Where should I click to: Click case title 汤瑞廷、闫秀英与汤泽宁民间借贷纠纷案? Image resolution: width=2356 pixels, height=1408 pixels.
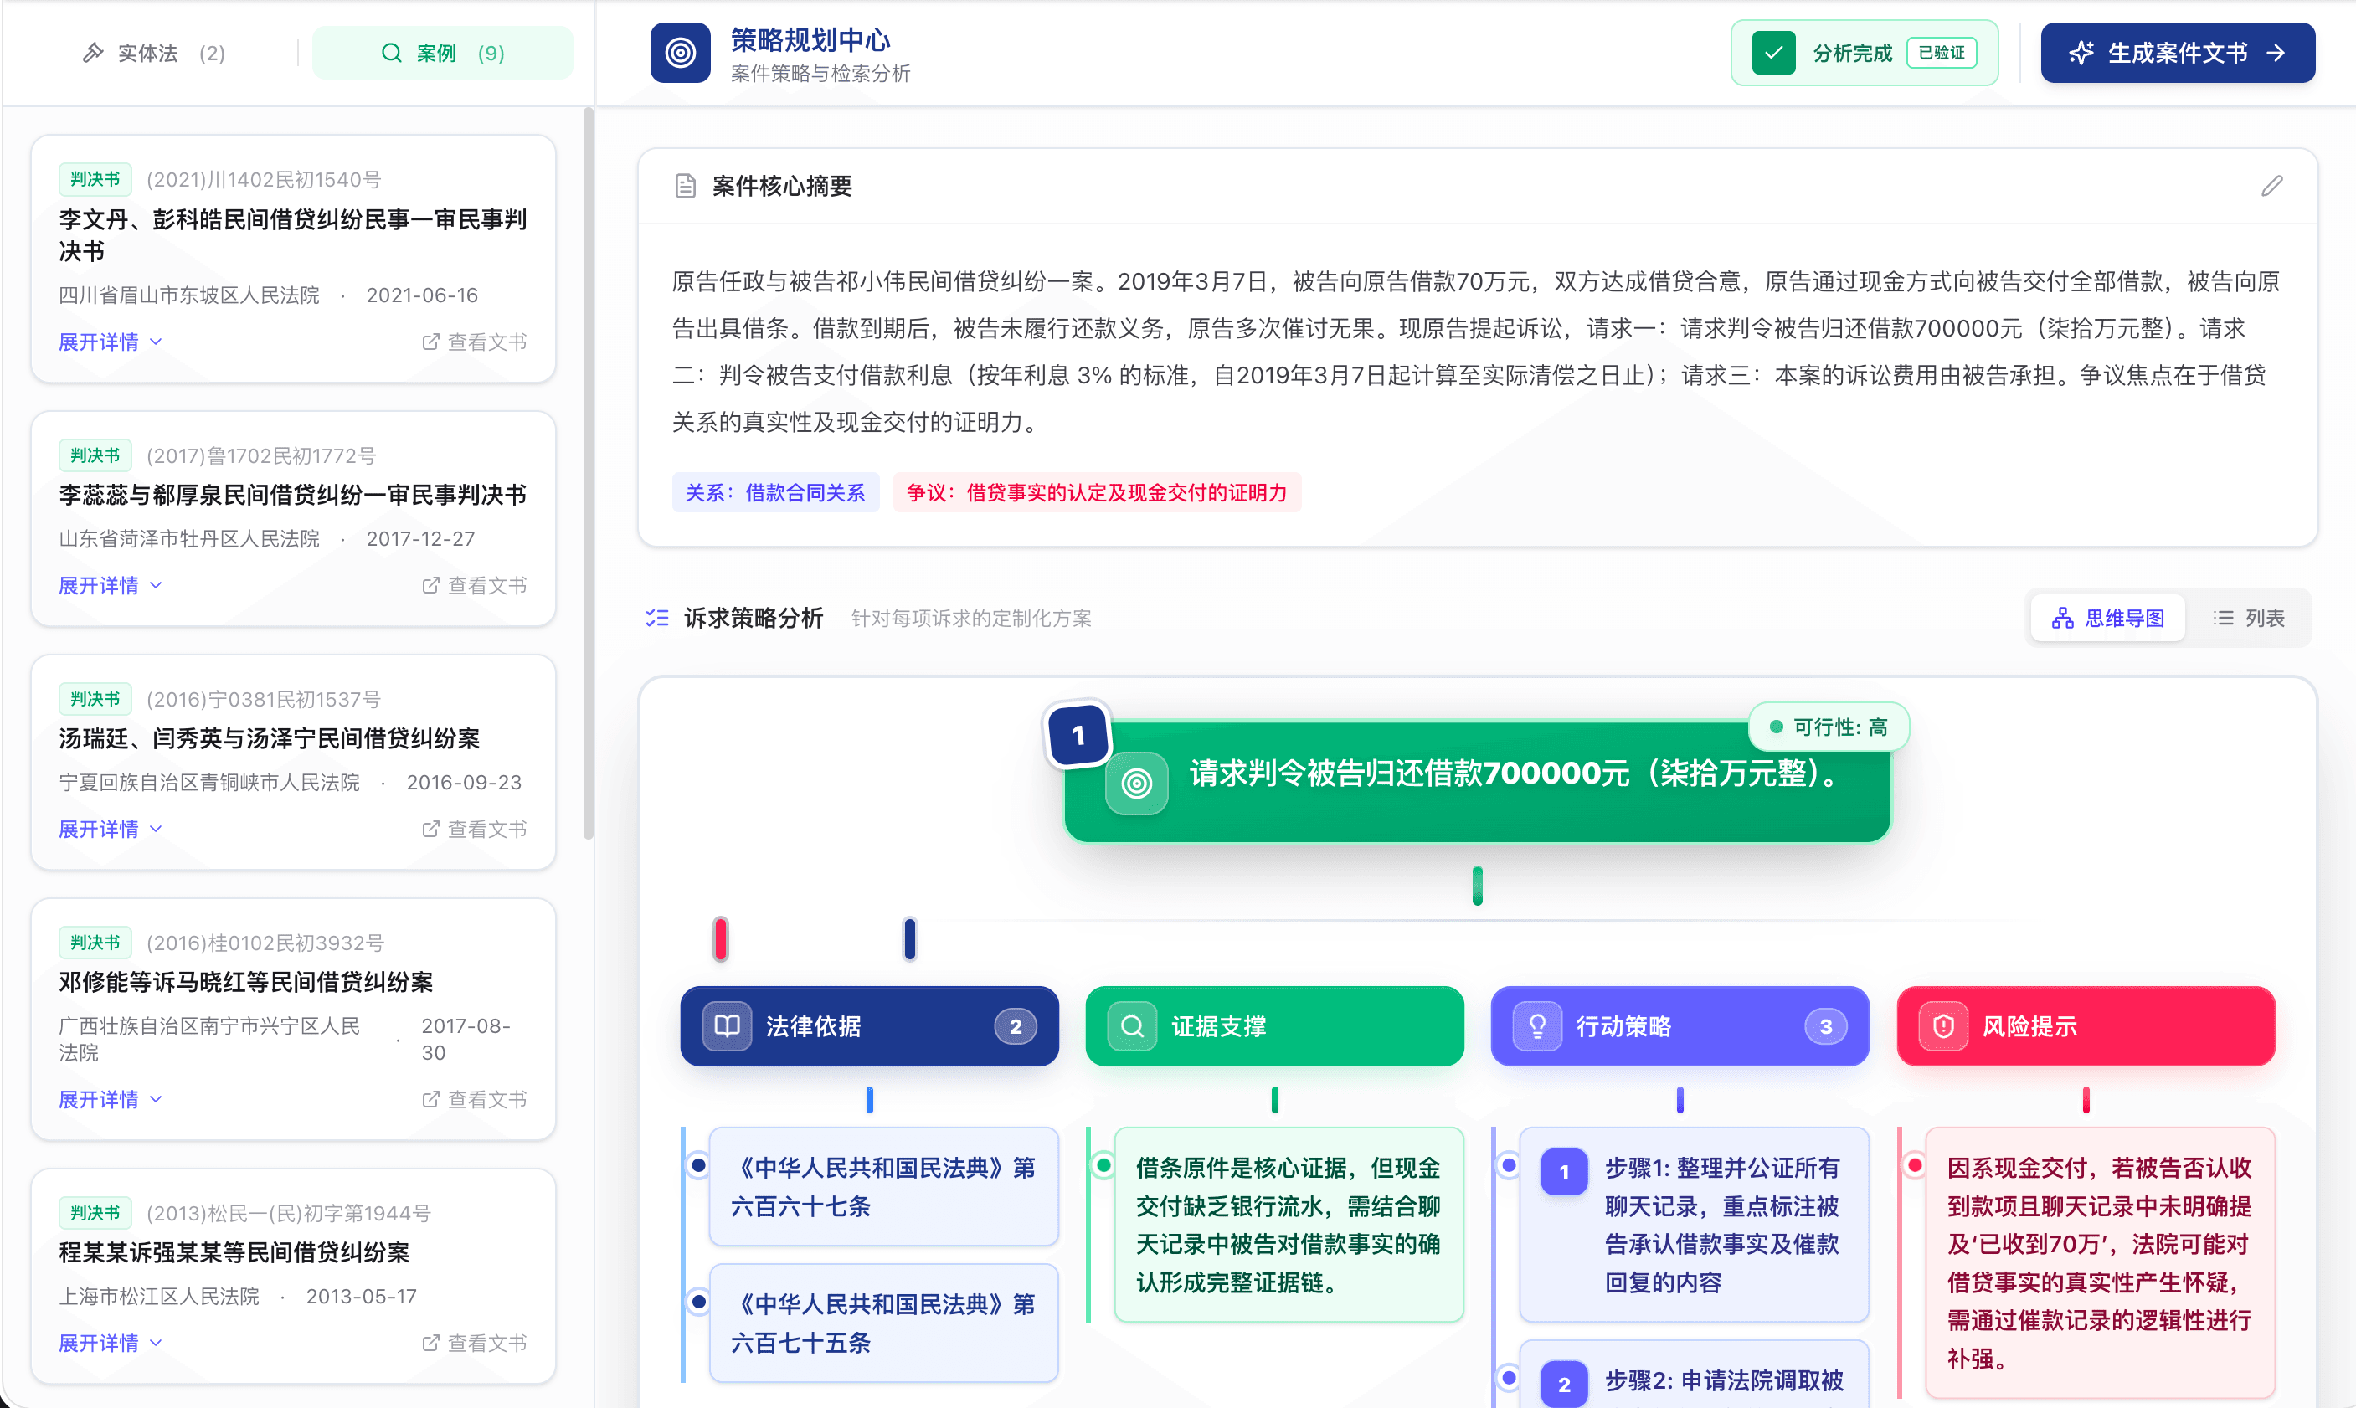(270, 738)
